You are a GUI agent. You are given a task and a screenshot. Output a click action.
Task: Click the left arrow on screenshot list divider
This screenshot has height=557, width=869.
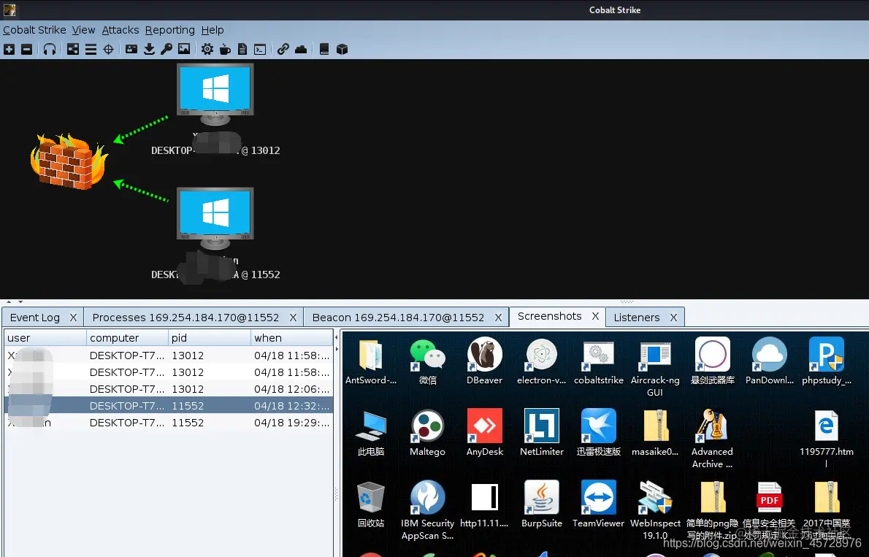[337, 337]
